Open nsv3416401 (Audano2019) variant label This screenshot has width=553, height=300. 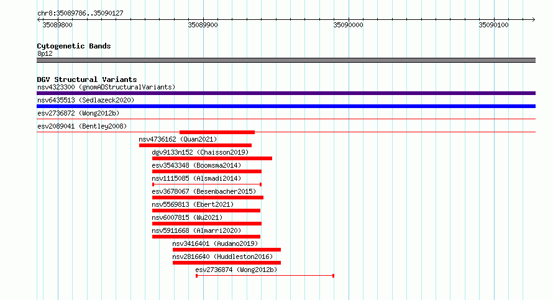(x=215, y=243)
